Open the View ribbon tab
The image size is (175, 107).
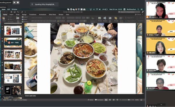[x=67, y=15]
